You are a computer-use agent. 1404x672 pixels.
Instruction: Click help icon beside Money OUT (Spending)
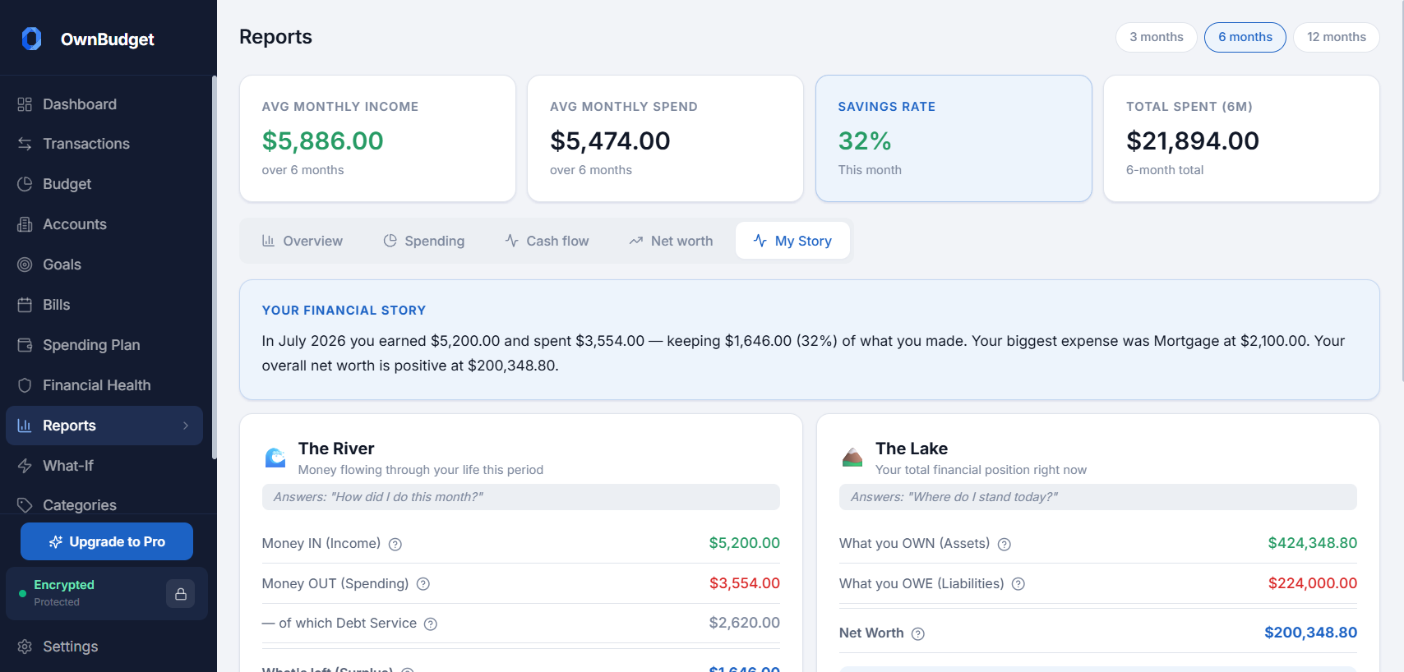point(423,584)
